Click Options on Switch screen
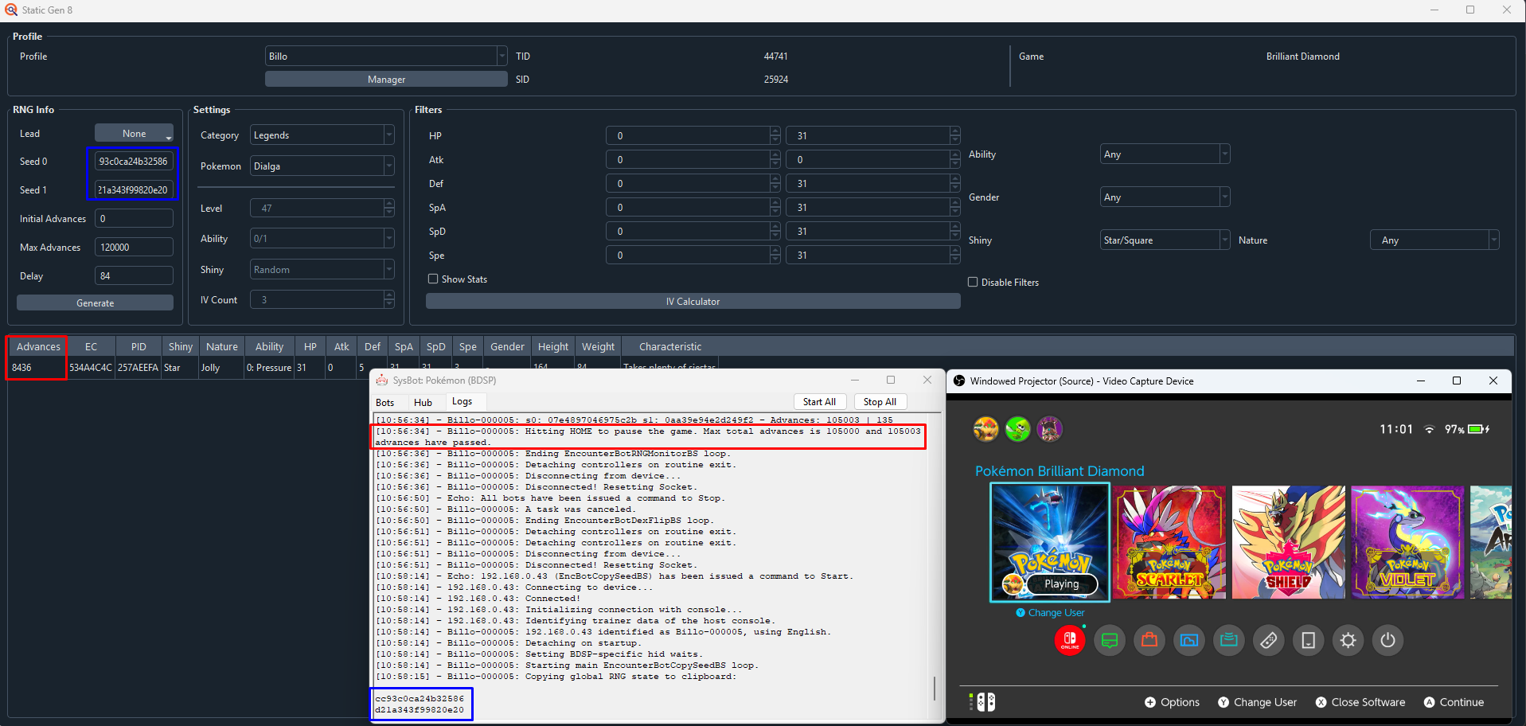Viewport: 1526px width, 726px height. click(1172, 702)
